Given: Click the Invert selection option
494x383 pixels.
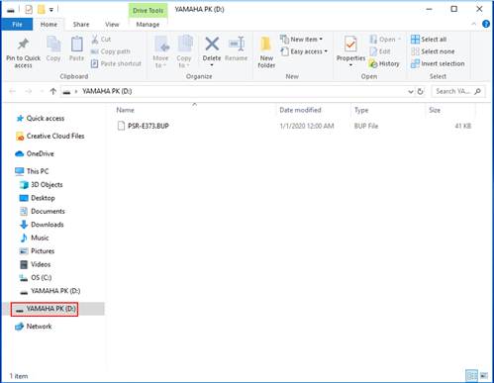Looking at the screenshot, I should pos(438,63).
